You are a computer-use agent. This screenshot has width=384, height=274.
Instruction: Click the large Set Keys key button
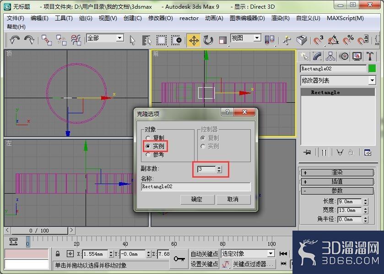point(179,258)
